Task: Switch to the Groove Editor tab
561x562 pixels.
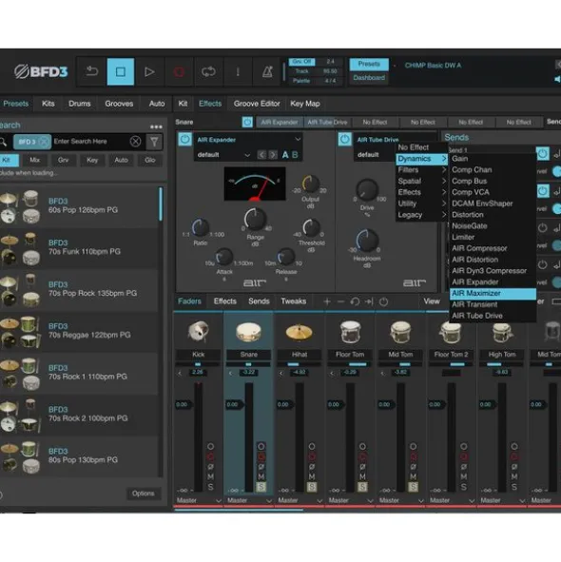Action: [x=257, y=104]
